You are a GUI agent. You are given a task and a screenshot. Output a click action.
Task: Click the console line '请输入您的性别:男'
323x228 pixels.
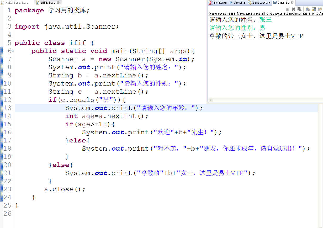237,28
